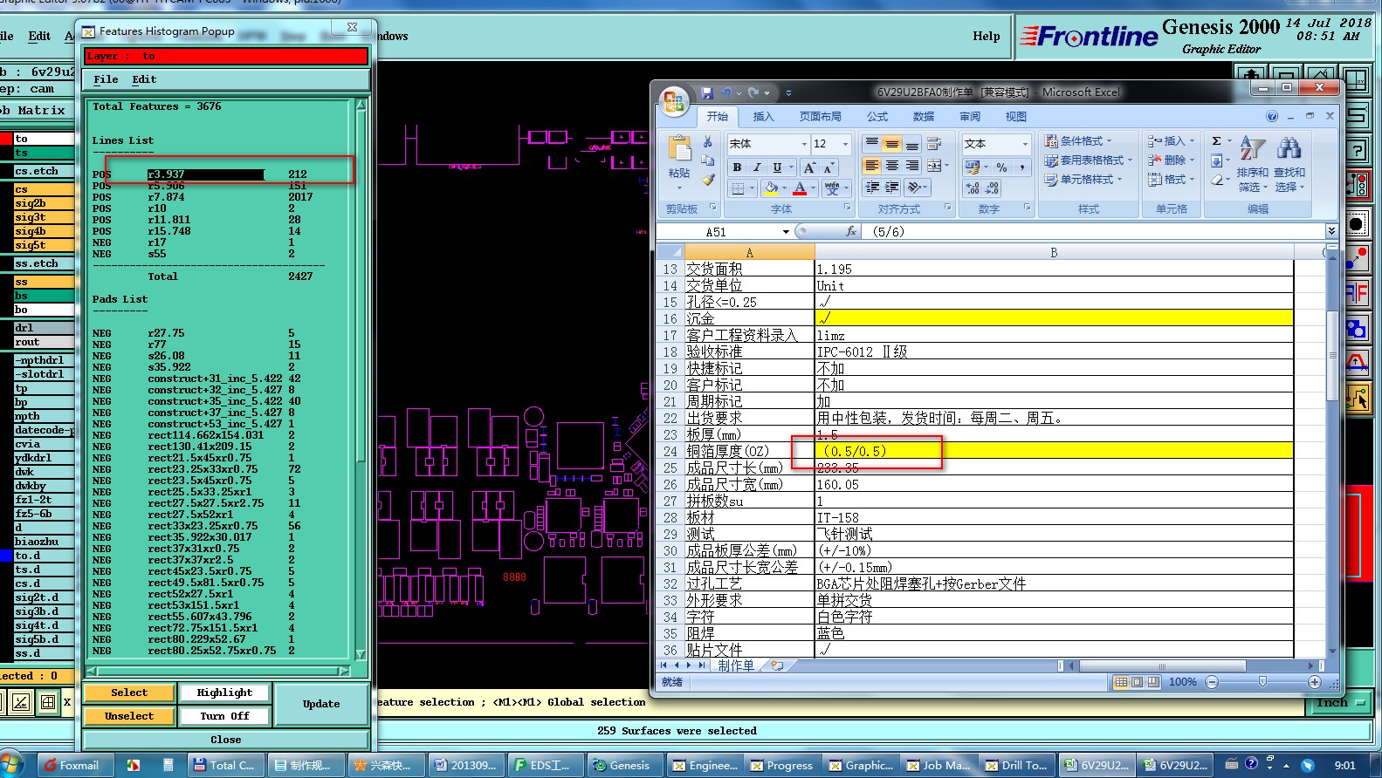
Task: Open File menu in Histogram Popup
Action: click(106, 79)
